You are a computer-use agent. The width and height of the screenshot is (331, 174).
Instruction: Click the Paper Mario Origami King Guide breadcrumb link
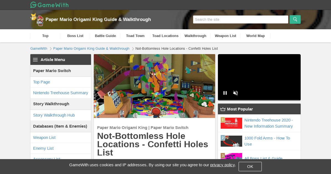(x=91, y=49)
